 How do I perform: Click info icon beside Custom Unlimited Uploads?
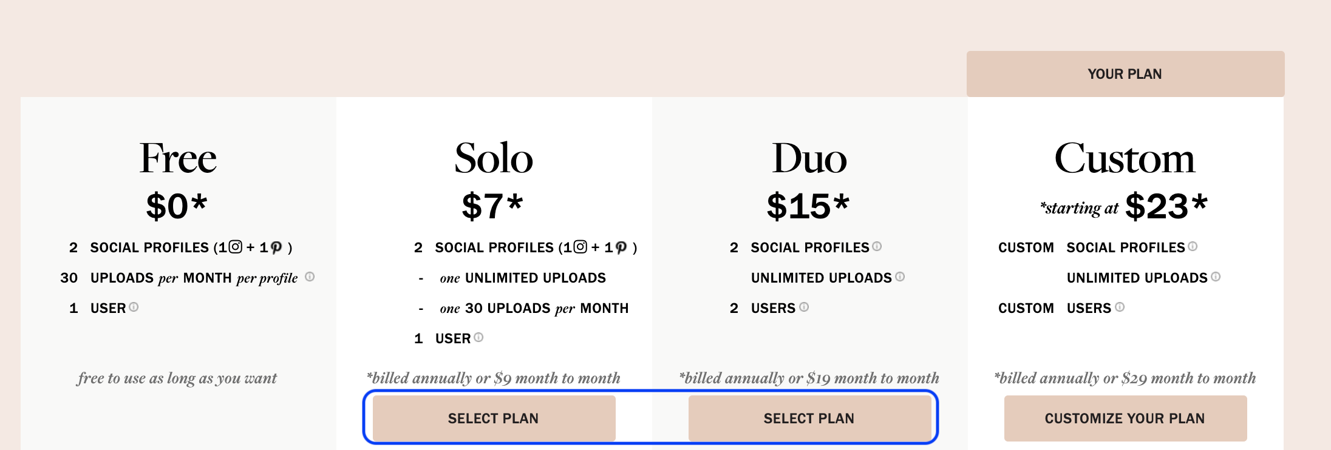click(x=1216, y=277)
